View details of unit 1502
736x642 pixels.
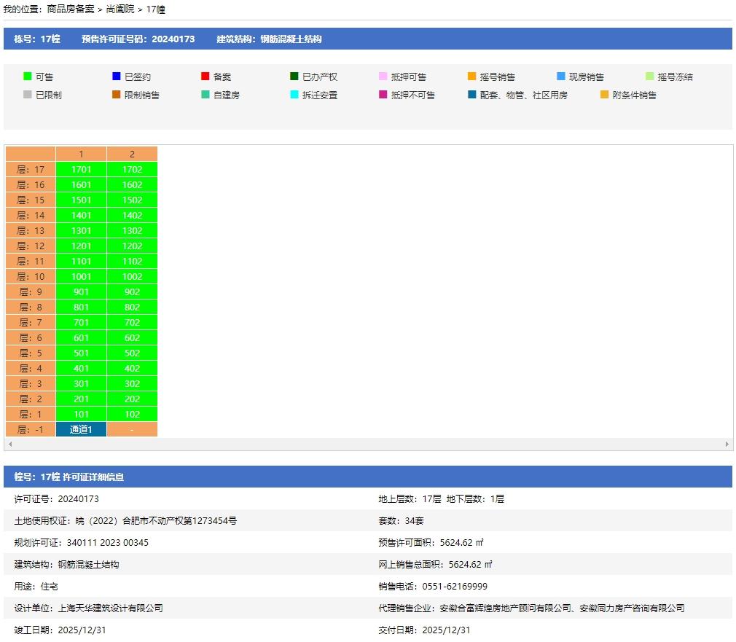pyautogui.click(x=133, y=200)
